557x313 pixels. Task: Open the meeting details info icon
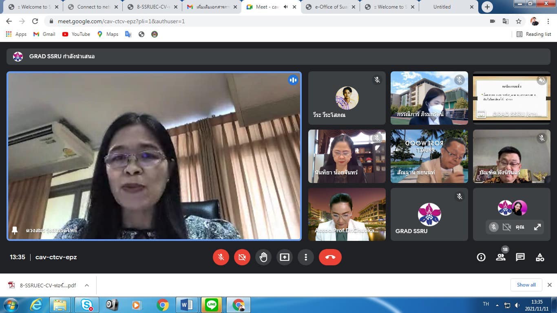tap(481, 257)
